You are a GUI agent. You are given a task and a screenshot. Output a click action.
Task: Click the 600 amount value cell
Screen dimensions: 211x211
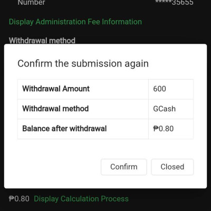click(x=171, y=89)
